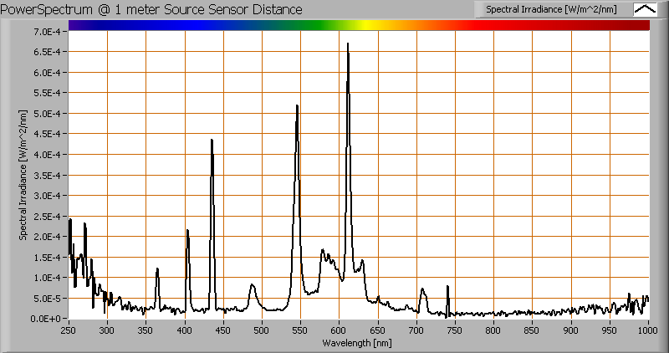Click the small peak near 365 nm
This screenshot has width=669, height=353.
pos(157,270)
